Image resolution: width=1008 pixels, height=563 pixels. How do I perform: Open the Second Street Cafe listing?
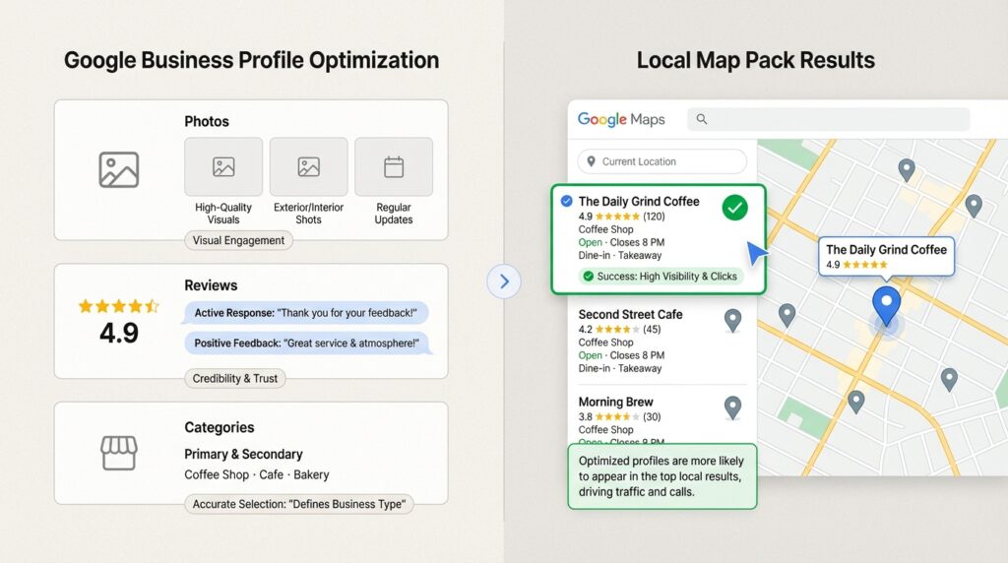pos(630,314)
